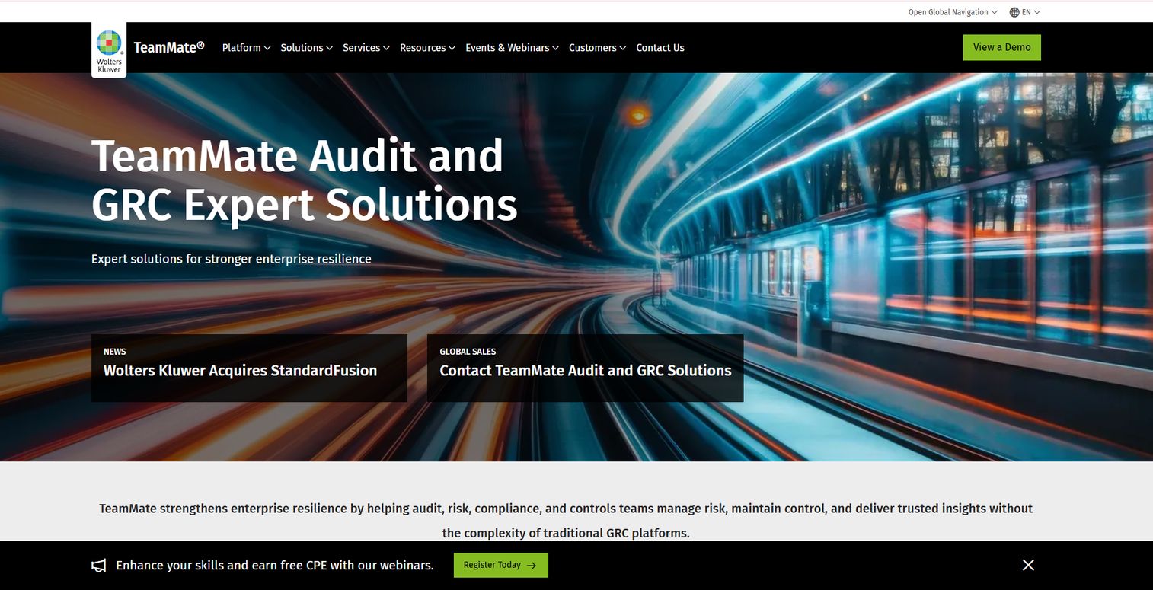Click the megaphone announcement icon
The width and height of the screenshot is (1153, 590).
(x=99, y=566)
